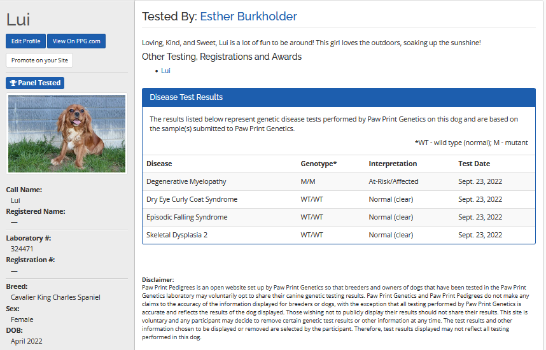Click the Disease column header
Screen dimensions: 546x350
pos(159,164)
